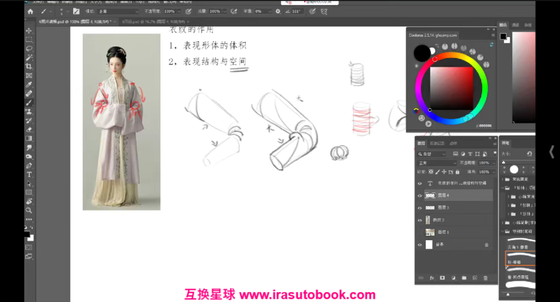The width and height of the screenshot is (560, 302).
Task: Select the 图层 4 layer thumbnail
Action: (430, 195)
